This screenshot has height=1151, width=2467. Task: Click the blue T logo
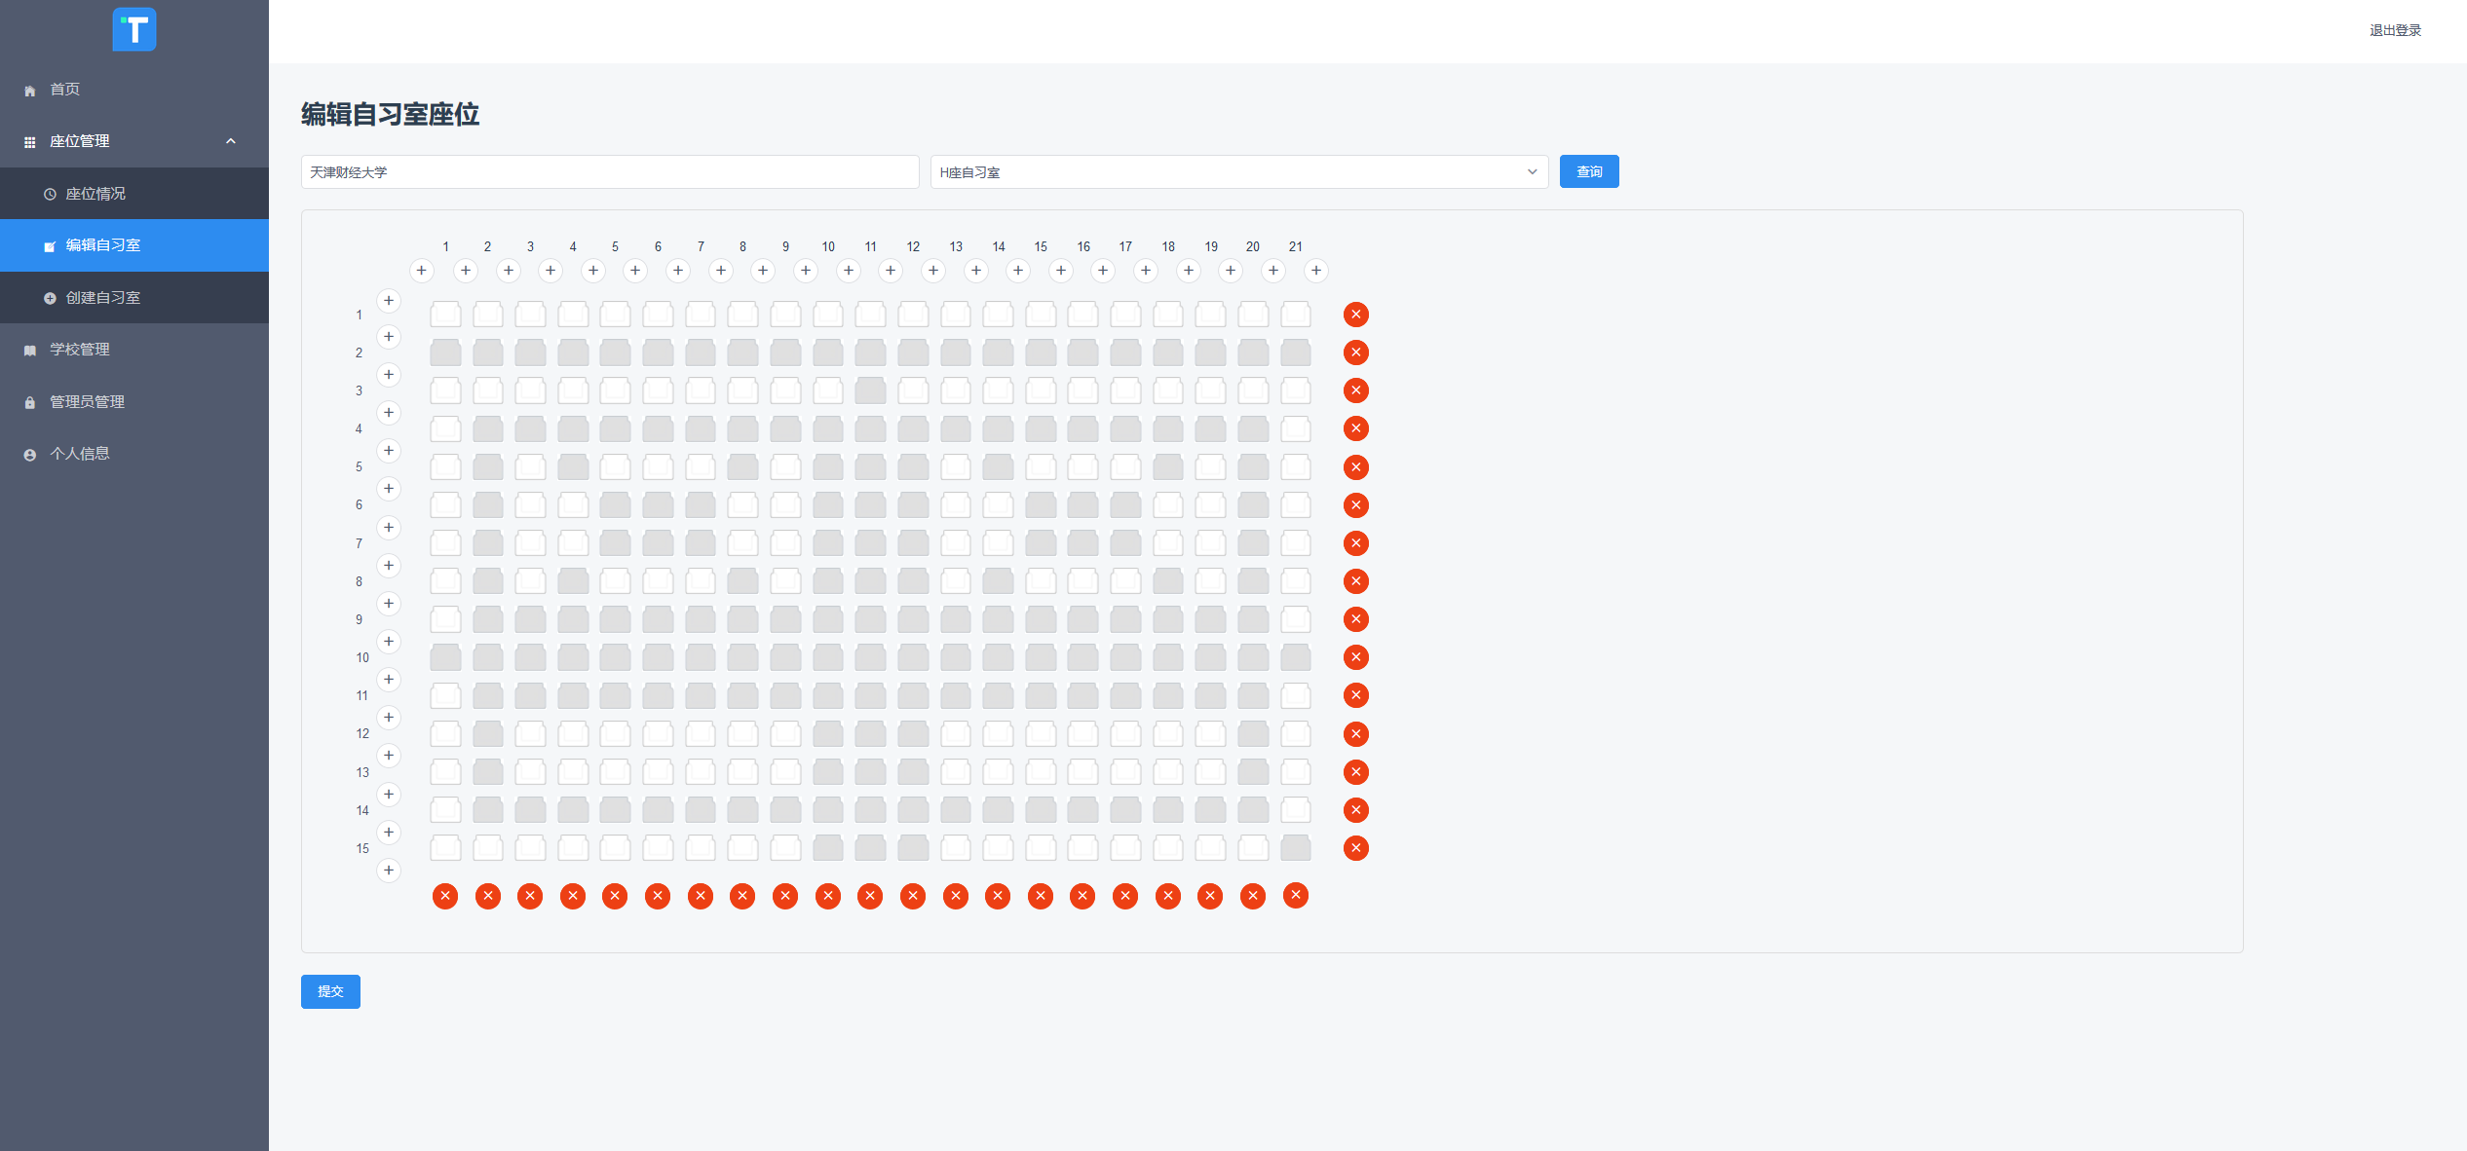pyautogui.click(x=134, y=29)
